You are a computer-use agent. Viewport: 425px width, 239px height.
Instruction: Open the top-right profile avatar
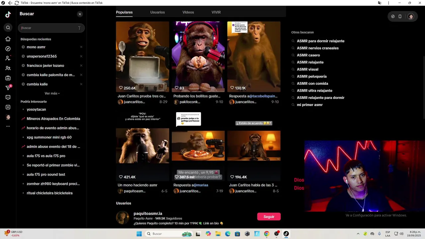tap(411, 16)
